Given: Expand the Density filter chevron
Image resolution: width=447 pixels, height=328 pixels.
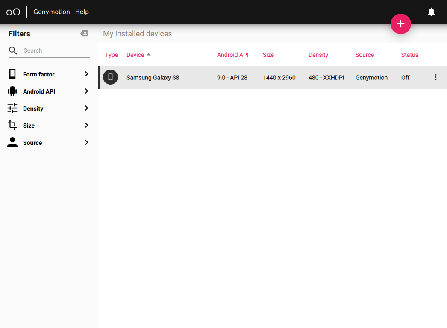Looking at the screenshot, I should coord(87,108).
